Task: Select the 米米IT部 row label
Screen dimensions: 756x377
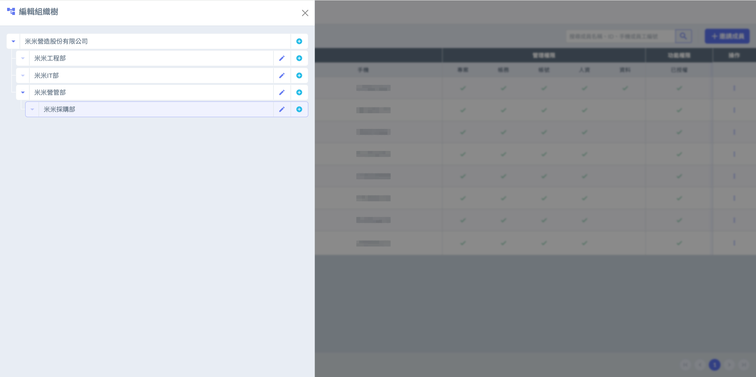Action: point(46,75)
